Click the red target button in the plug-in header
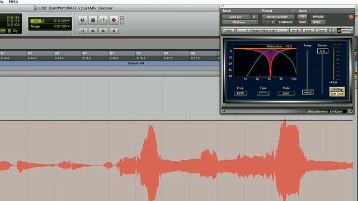358x201 pixels. tap(351, 17)
